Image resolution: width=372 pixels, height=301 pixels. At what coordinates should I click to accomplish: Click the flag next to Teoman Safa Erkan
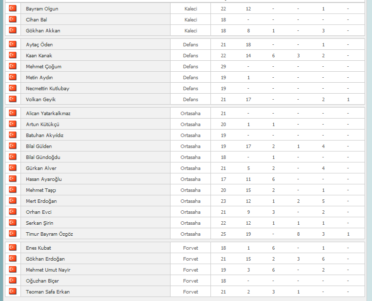pyautogui.click(x=12, y=292)
